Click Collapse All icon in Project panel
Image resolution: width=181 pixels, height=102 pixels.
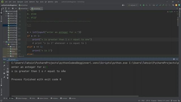pyautogui.click(x=9, y=8)
